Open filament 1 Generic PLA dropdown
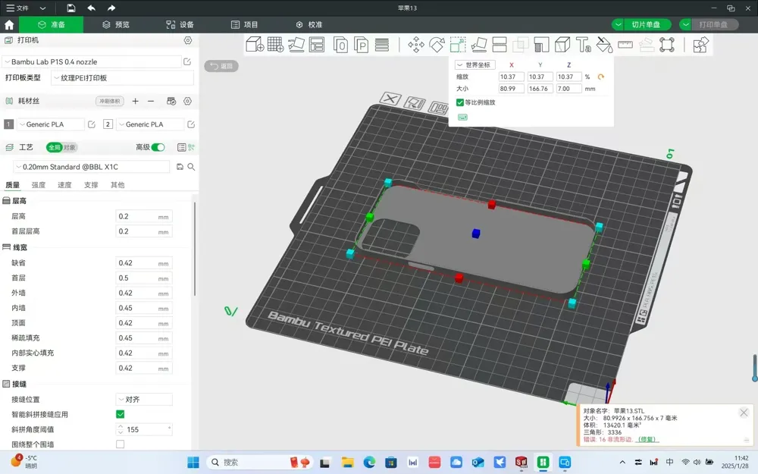The width and height of the screenshot is (758, 474). pyautogui.click(x=51, y=124)
